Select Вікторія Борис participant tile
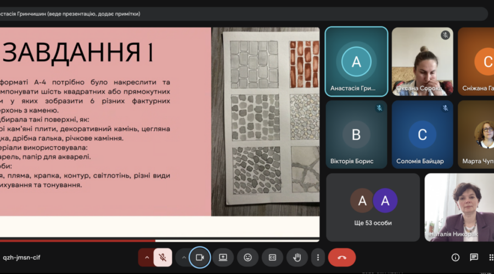 (x=356, y=134)
